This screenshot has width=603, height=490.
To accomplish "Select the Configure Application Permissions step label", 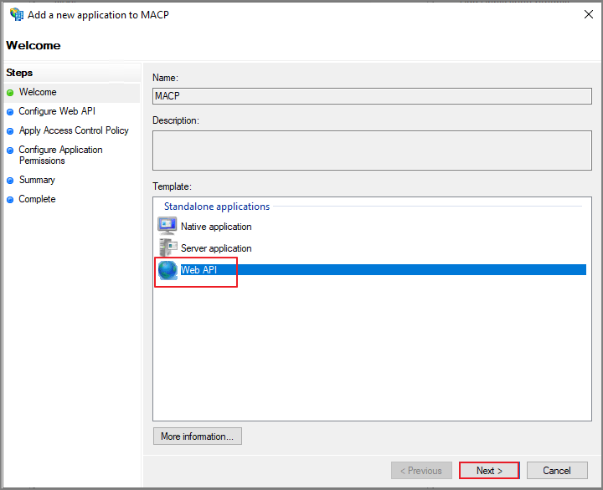I will tap(61, 156).
